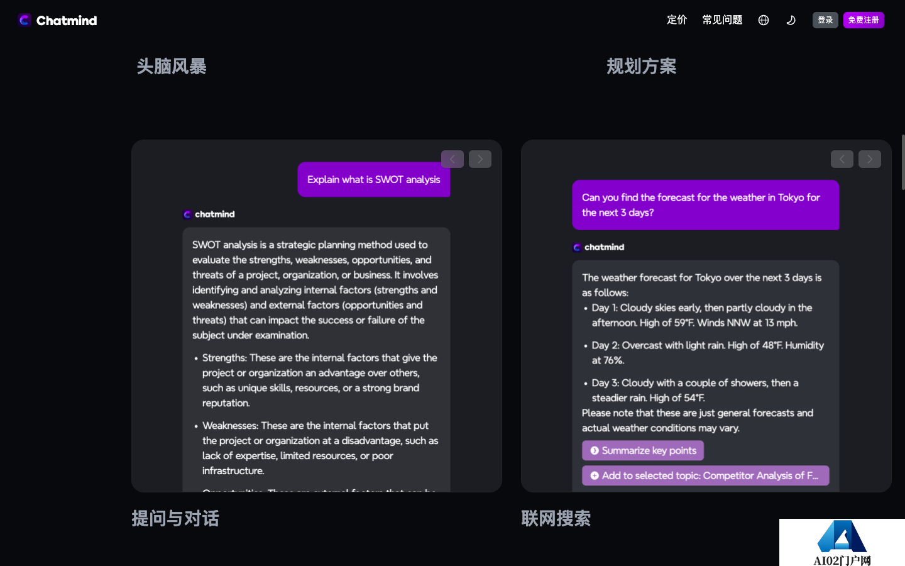Click the 'Explain what is SWOT analysis' message

click(374, 180)
